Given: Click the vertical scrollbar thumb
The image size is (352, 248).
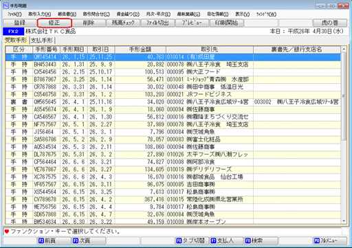Looking at the screenshot, I should pyautogui.click(x=344, y=96).
